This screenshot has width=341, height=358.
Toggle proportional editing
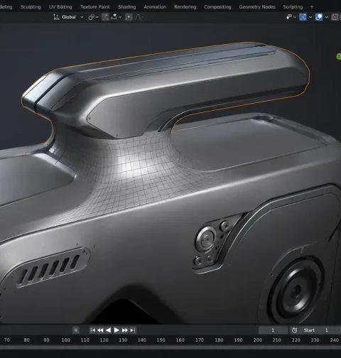click(x=129, y=17)
